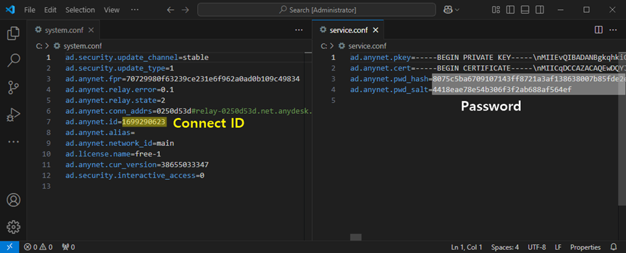
Task: Click the horizontal scrollbar in service.conf editor
Action: tap(356, 237)
